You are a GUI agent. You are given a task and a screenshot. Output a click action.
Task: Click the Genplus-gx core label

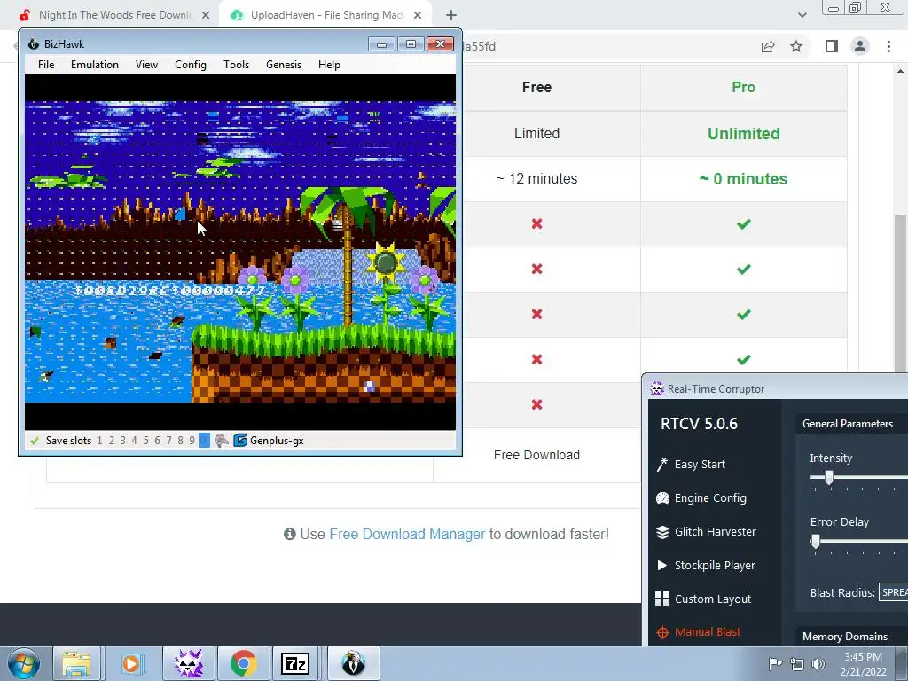[x=277, y=441]
